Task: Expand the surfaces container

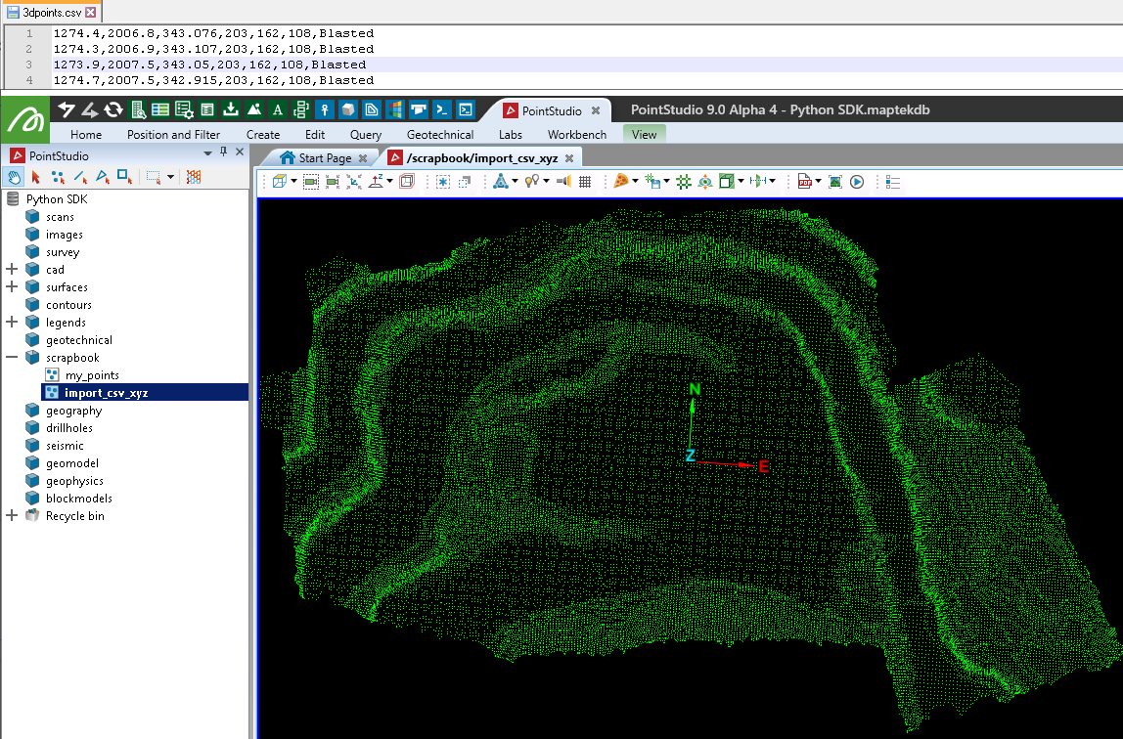Action: (x=12, y=286)
